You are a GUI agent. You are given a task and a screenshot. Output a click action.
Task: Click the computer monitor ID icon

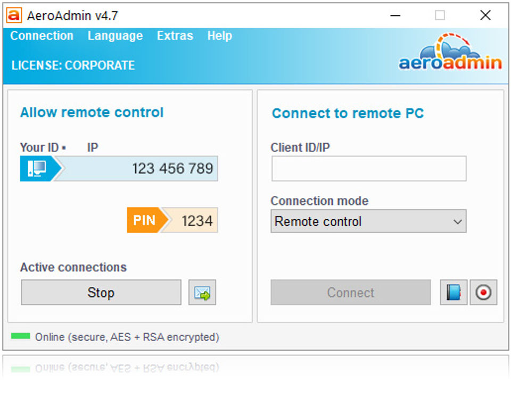click(x=37, y=168)
